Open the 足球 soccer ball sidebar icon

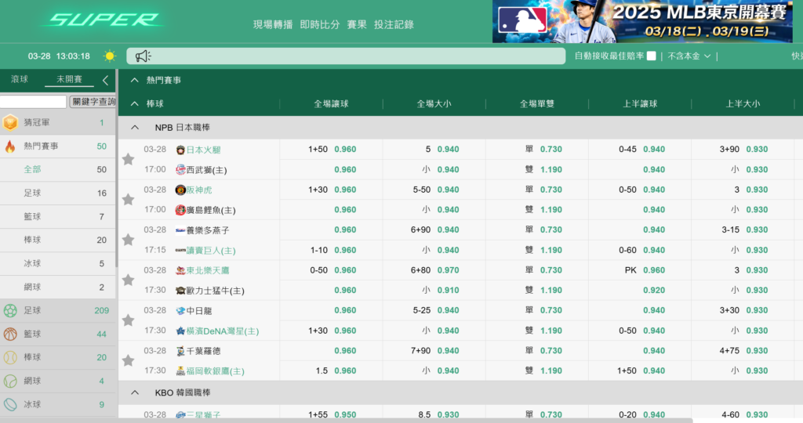click(10, 311)
